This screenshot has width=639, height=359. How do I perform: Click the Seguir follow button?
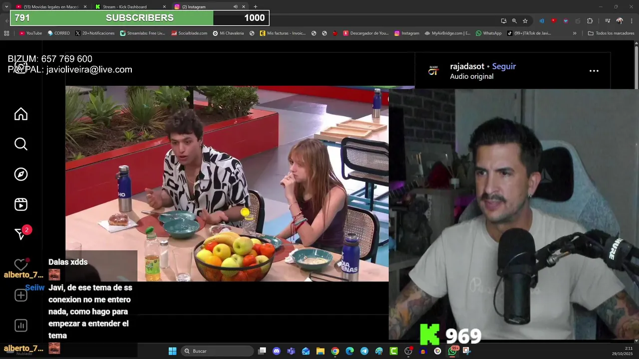pos(504,66)
